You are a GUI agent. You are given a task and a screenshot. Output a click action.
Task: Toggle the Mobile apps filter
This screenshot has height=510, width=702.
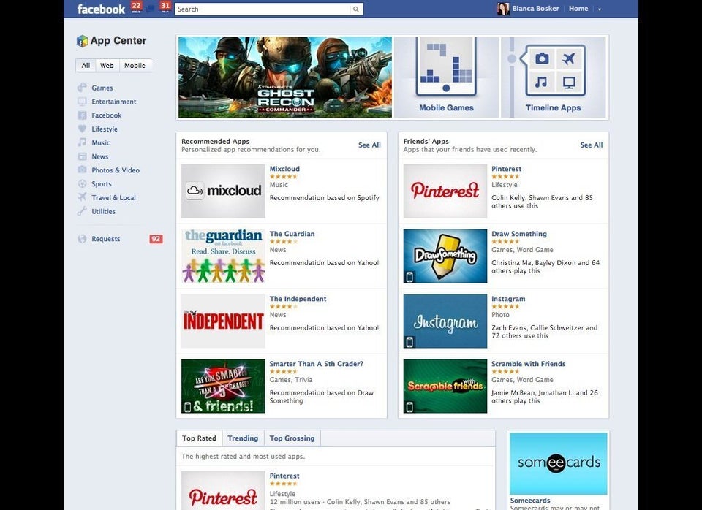click(x=135, y=65)
